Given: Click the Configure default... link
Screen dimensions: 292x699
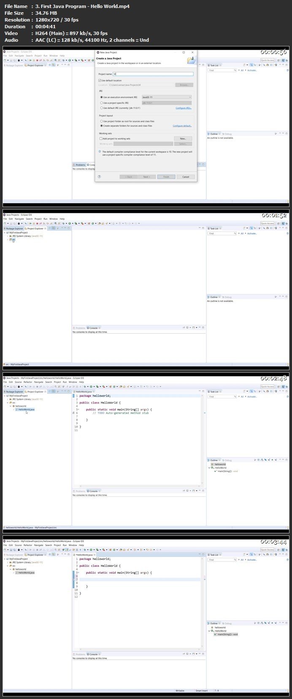Looking at the screenshot, I should pos(182,126).
